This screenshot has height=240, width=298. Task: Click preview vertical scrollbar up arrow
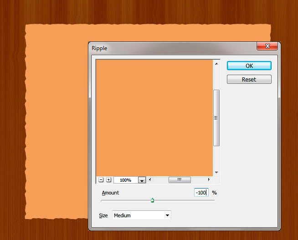click(x=216, y=64)
